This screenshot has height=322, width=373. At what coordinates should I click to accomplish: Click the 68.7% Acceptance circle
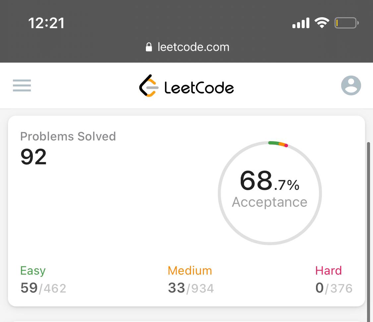(x=270, y=193)
